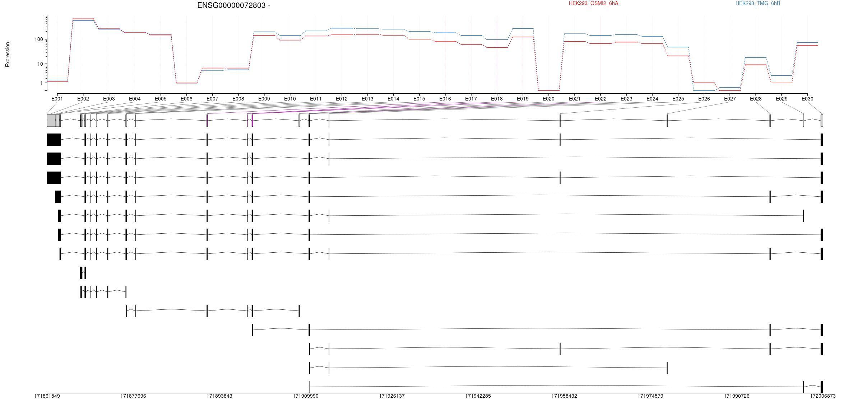
Task: Click exon label E020
Action: tap(548, 99)
